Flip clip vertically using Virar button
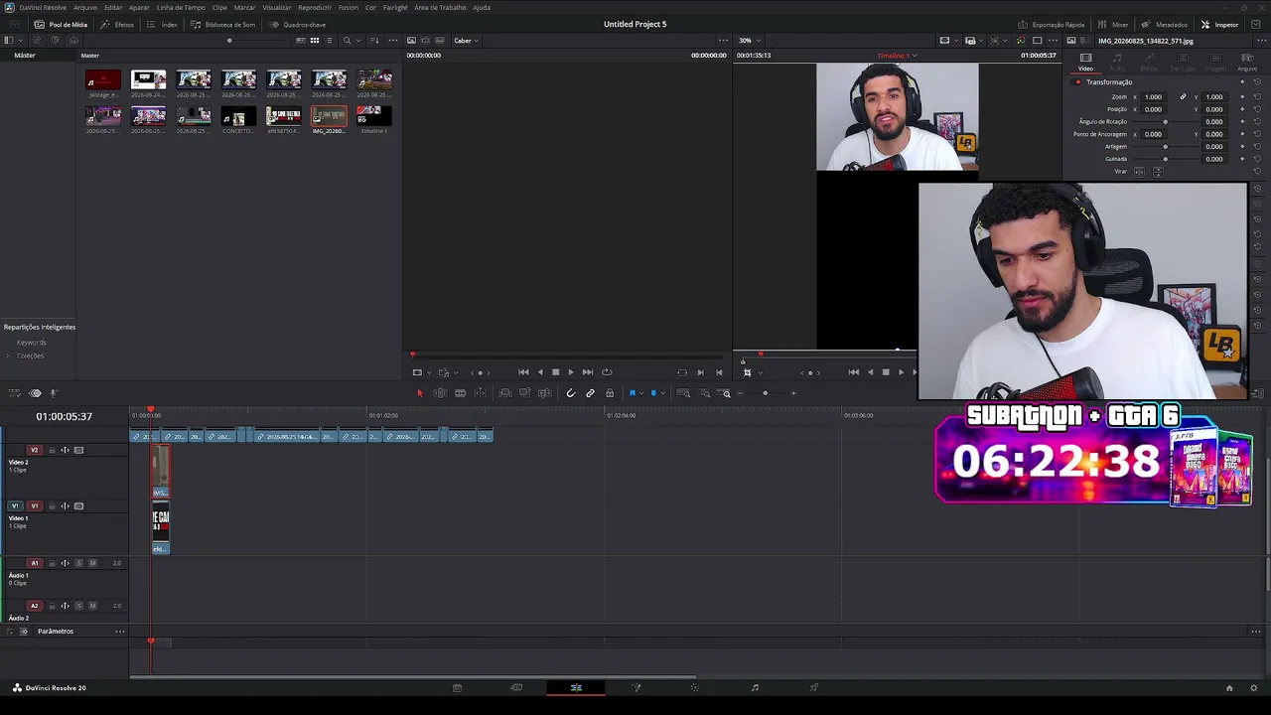The width and height of the screenshot is (1271, 715). (x=1158, y=172)
